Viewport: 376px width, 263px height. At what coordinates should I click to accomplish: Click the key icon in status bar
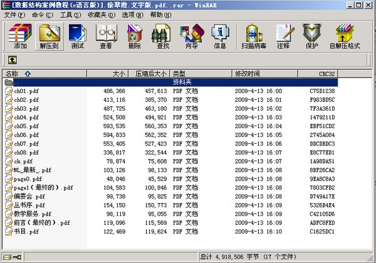point(17,257)
